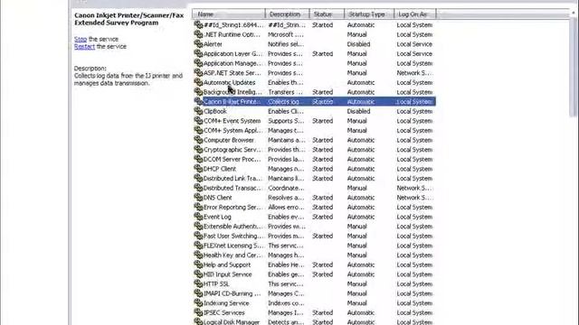This screenshot has width=579, height=325.
Task: Stop the Canon Inkjet service via link
Action: 81,39
